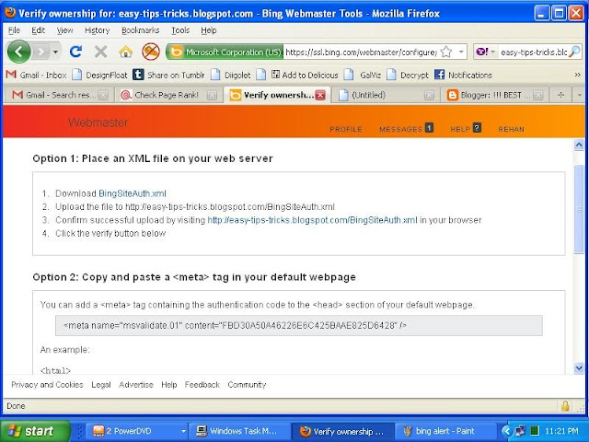Open the back/forward history dropdown
This screenshot has width=589, height=442.
pyautogui.click(x=55, y=52)
